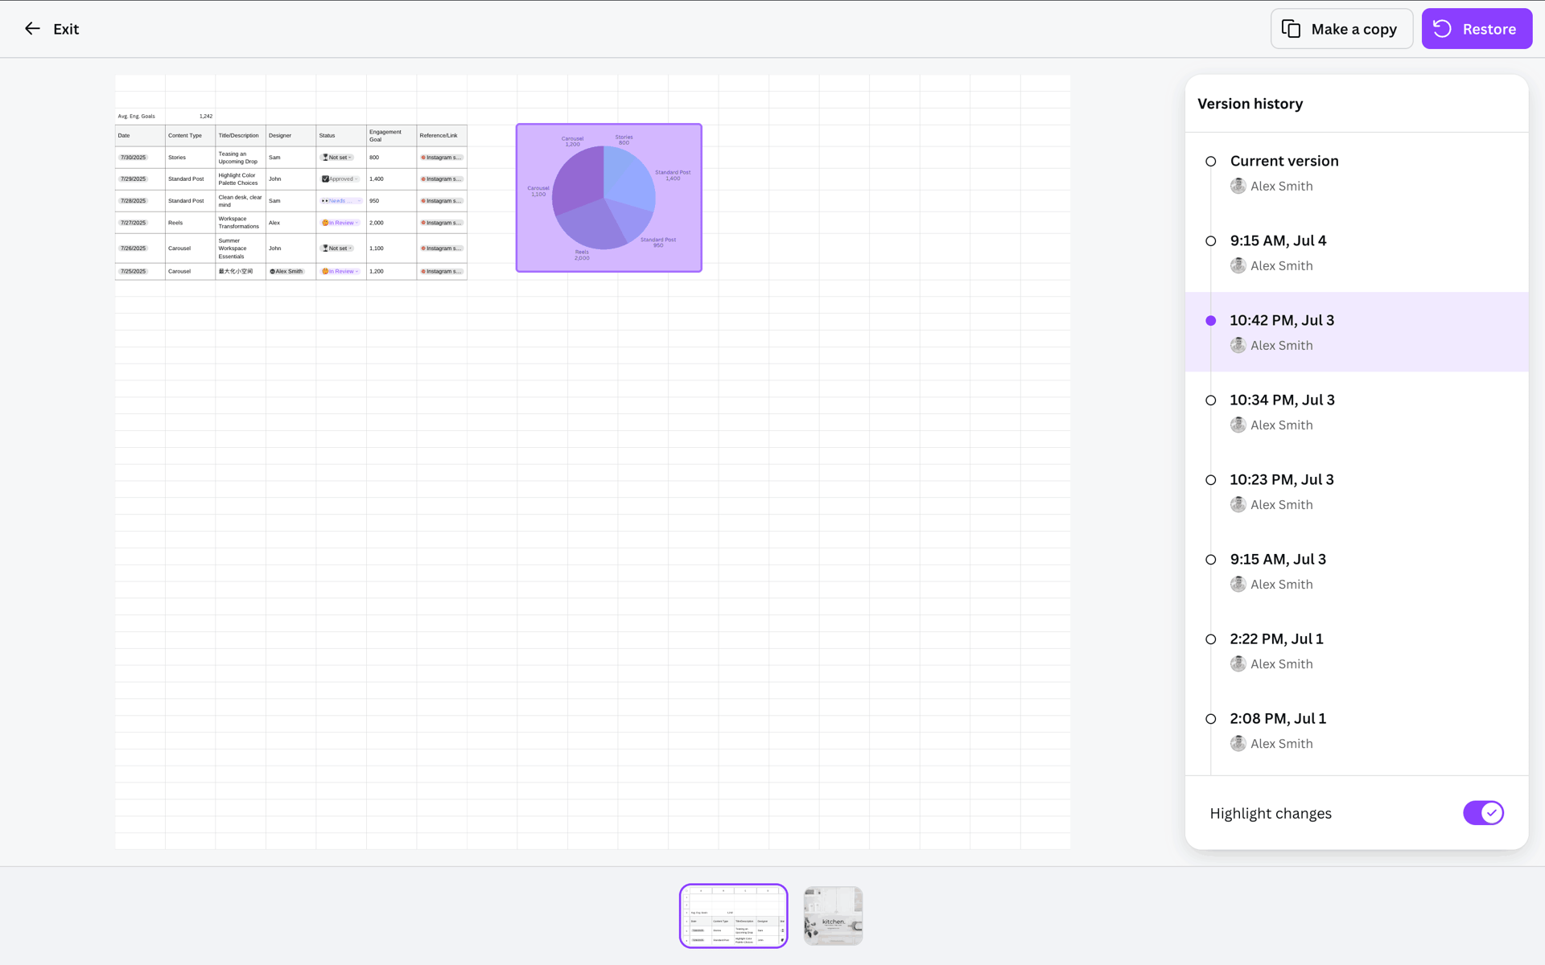Open the Needs status dropdown for 7/28/2025 row
The image size is (1545, 965).
click(342, 201)
